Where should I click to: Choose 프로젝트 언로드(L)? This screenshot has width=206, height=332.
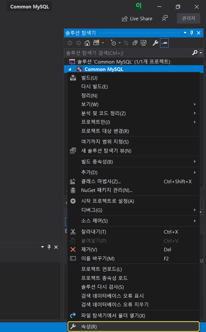133,269
